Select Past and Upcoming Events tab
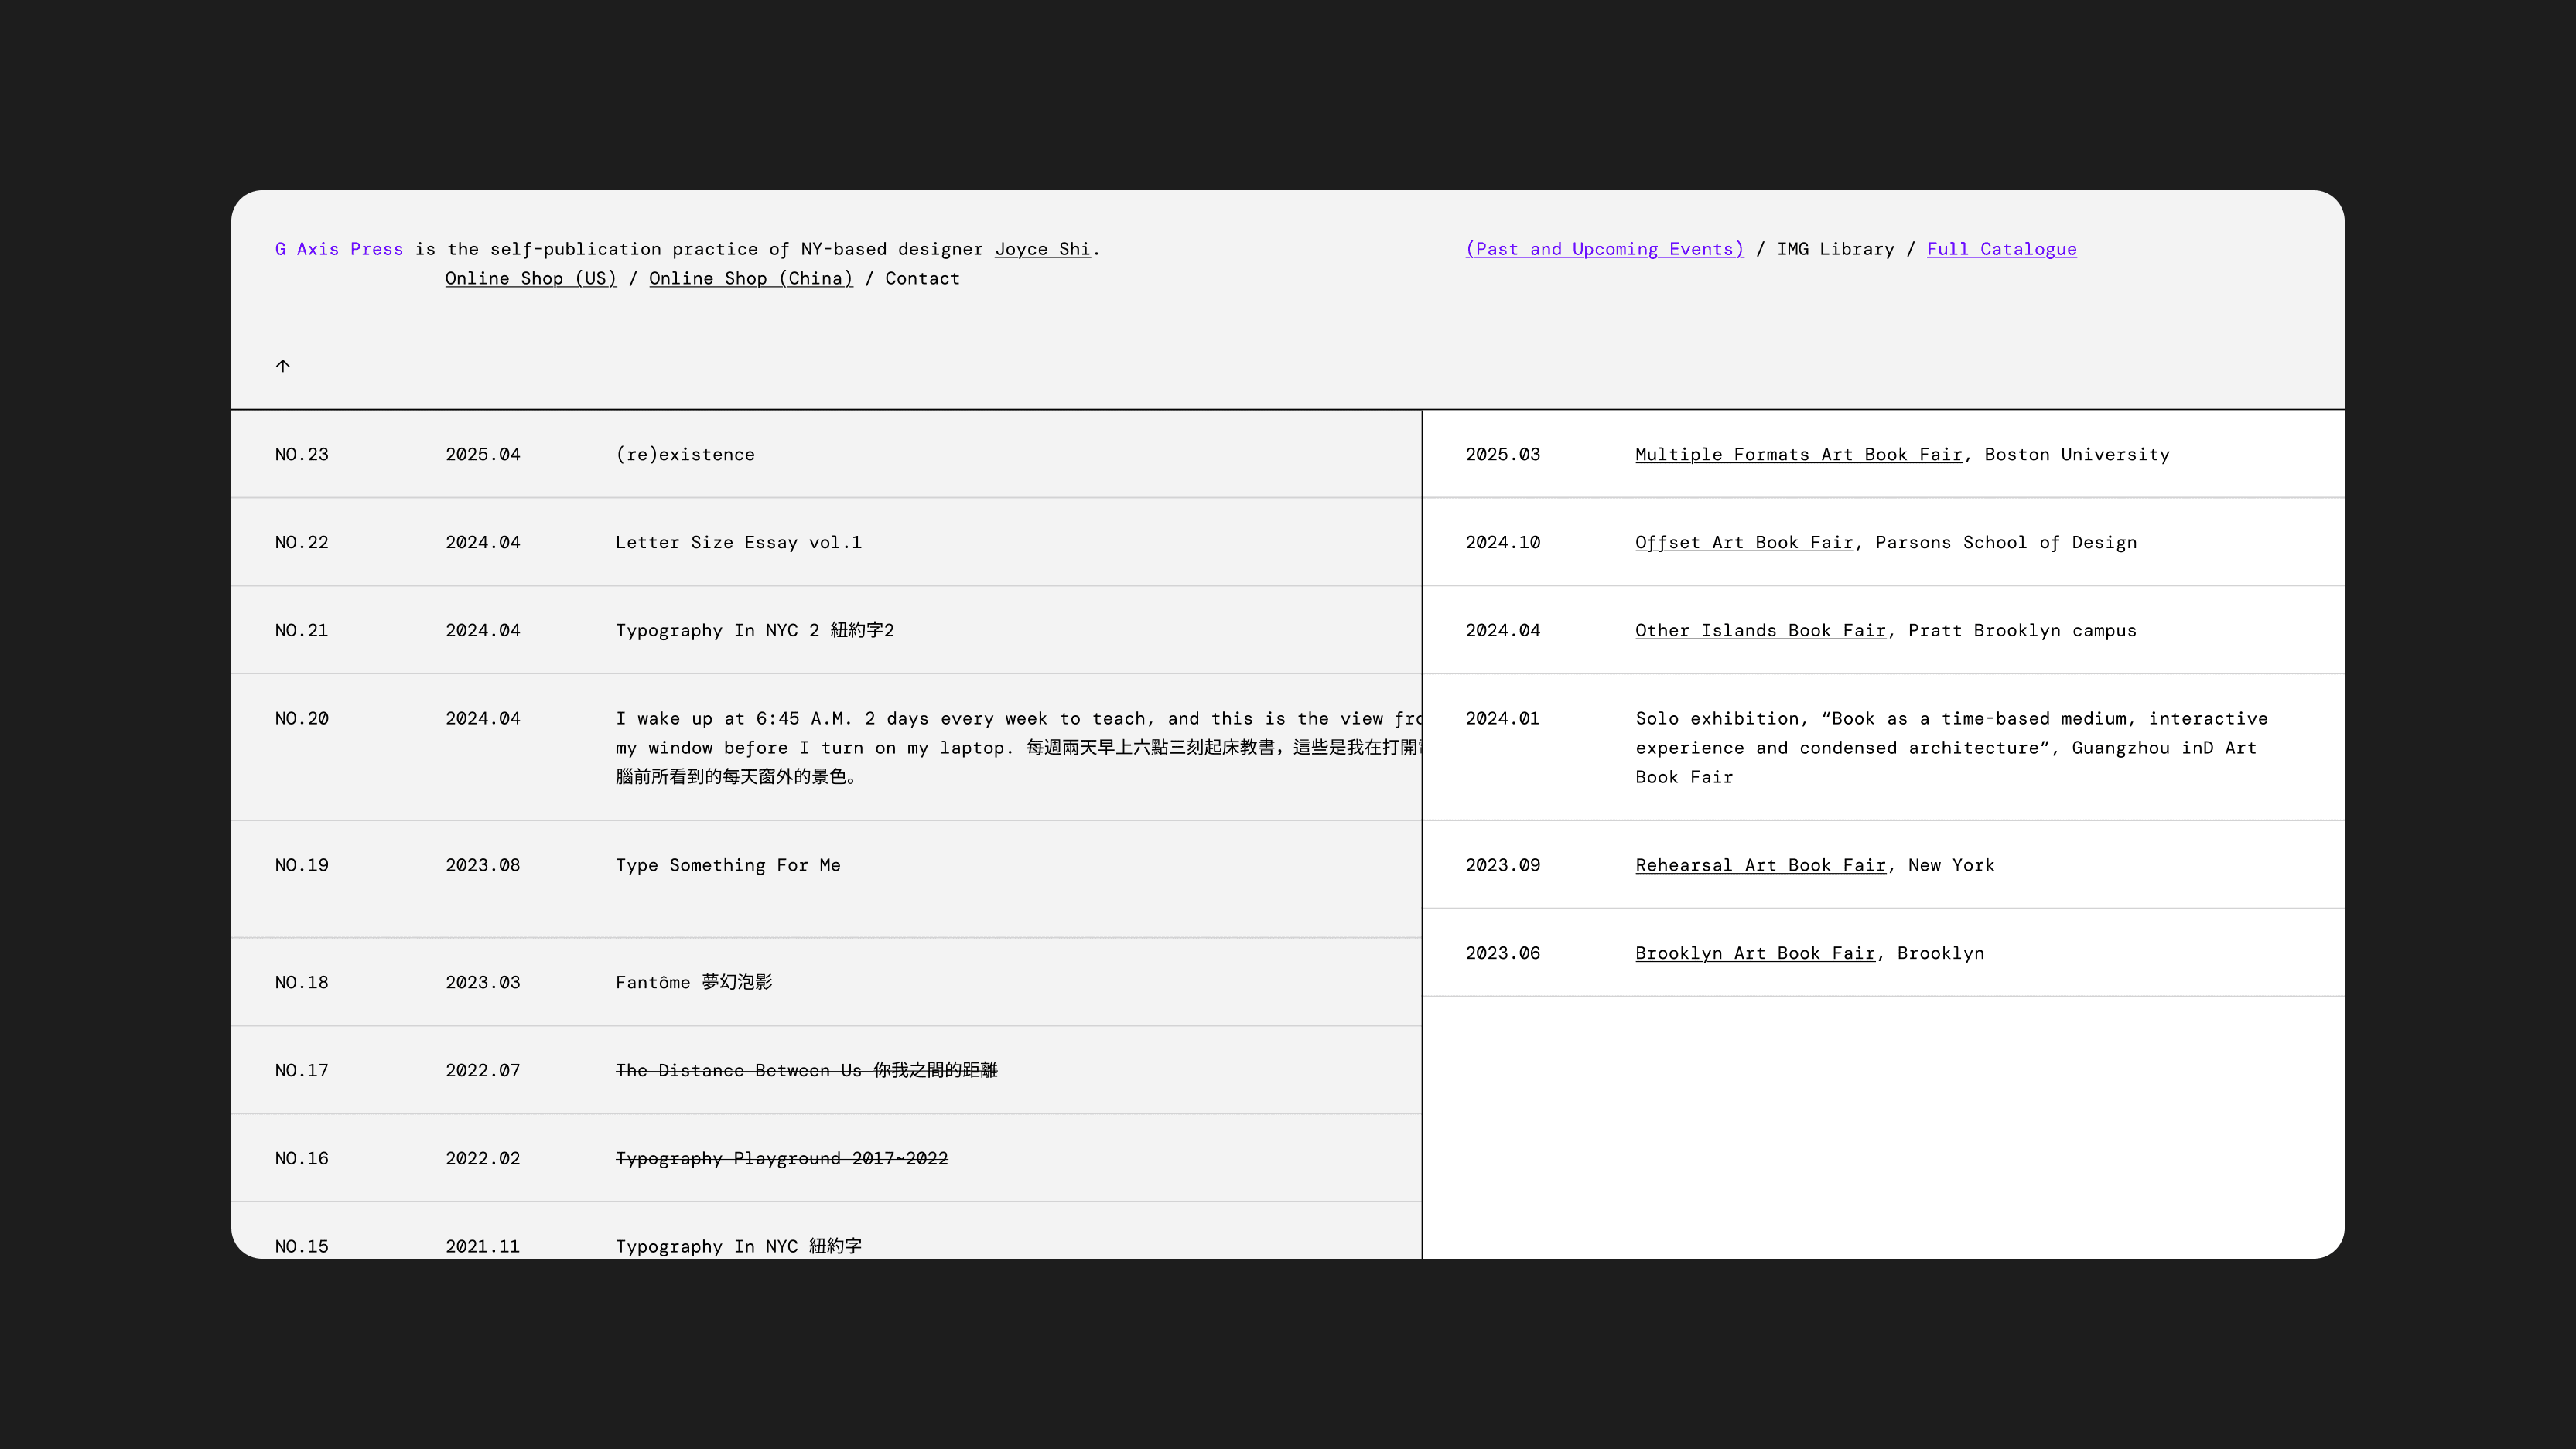The image size is (2576, 1449). pos(1604,249)
